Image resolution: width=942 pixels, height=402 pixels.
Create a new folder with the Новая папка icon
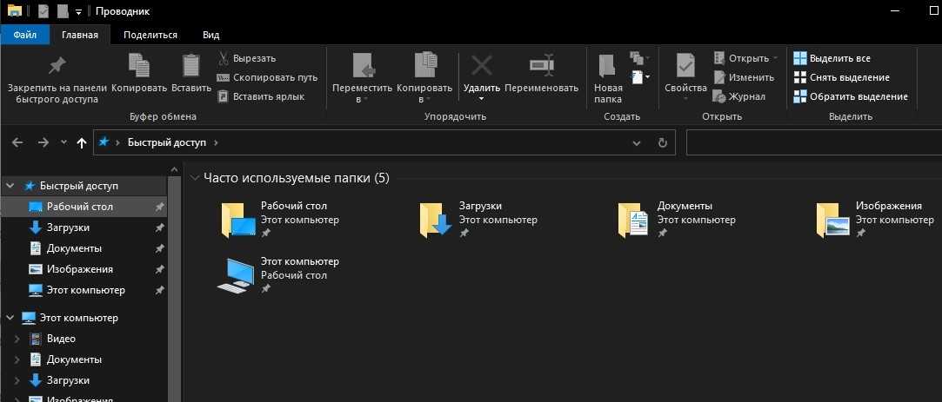point(608,68)
